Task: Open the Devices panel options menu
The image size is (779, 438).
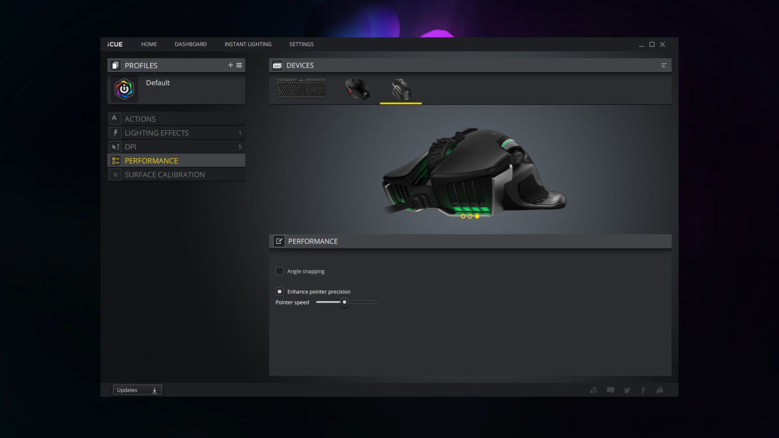Action: pos(664,66)
